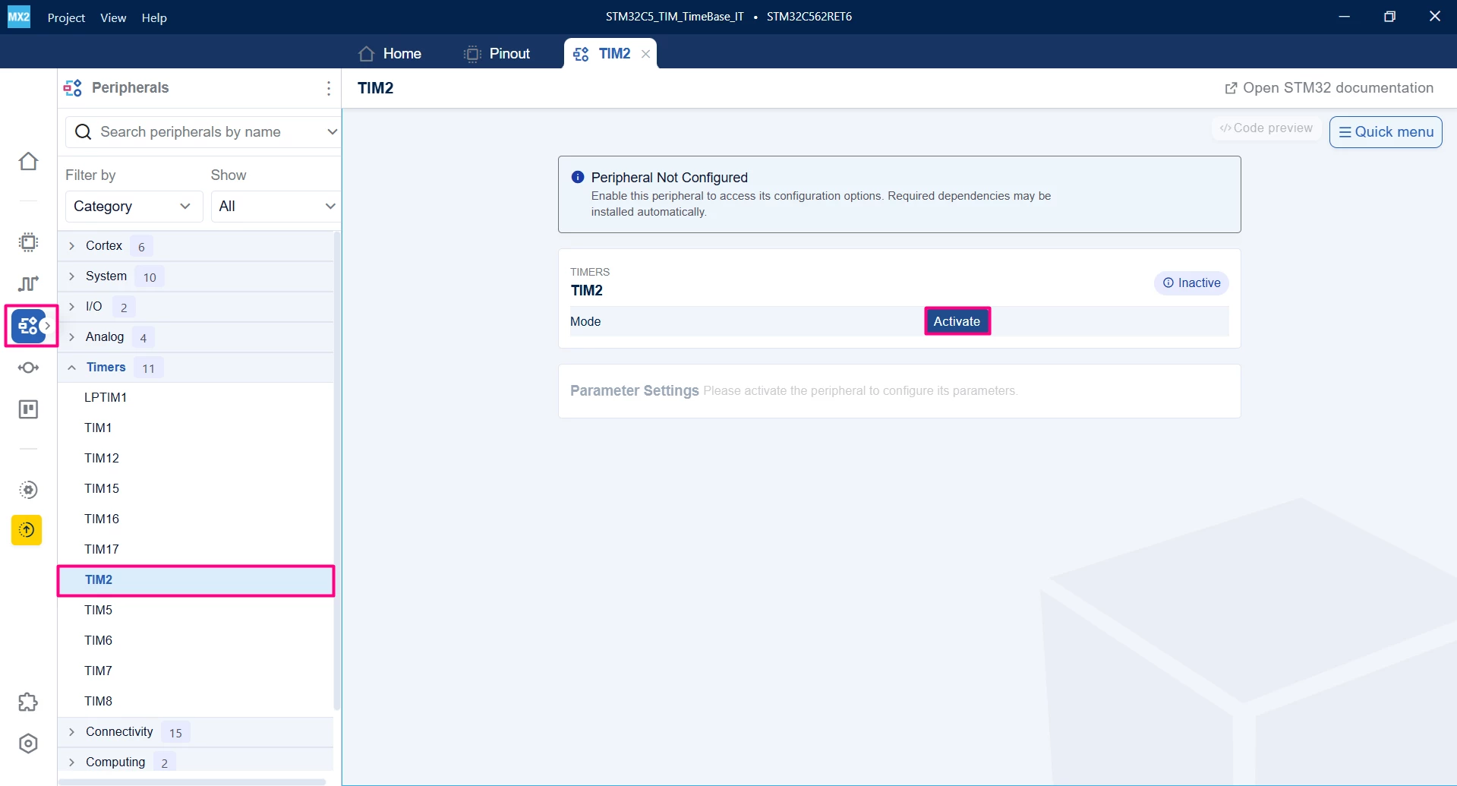Open the clock waveform icon in sidebar
The image size is (1457, 786).
(28, 283)
